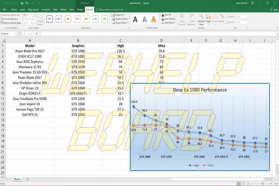This screenshot has width=279, height=186.
Task: Open Shape Styles dialog launcher
Action: coord(129,28)
